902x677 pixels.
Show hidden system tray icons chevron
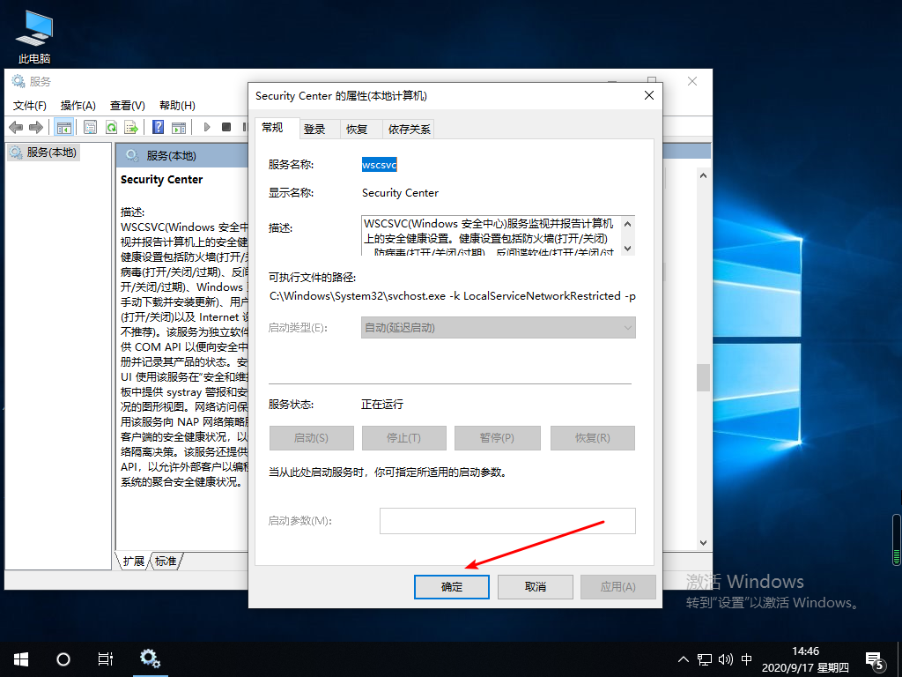click(x=684, y=659)
